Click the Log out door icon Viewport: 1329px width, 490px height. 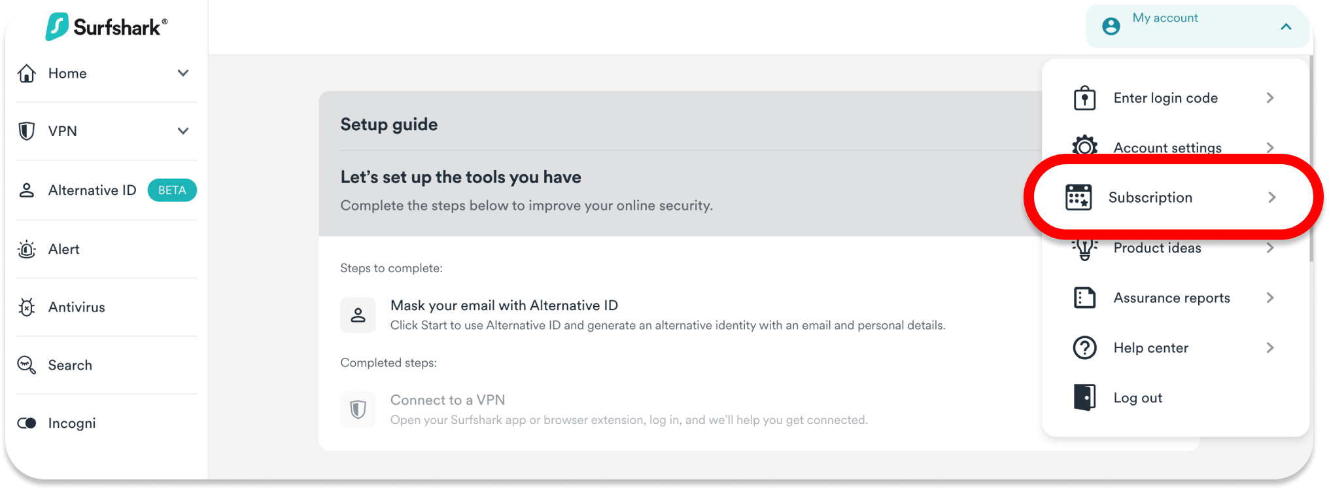1084,398
